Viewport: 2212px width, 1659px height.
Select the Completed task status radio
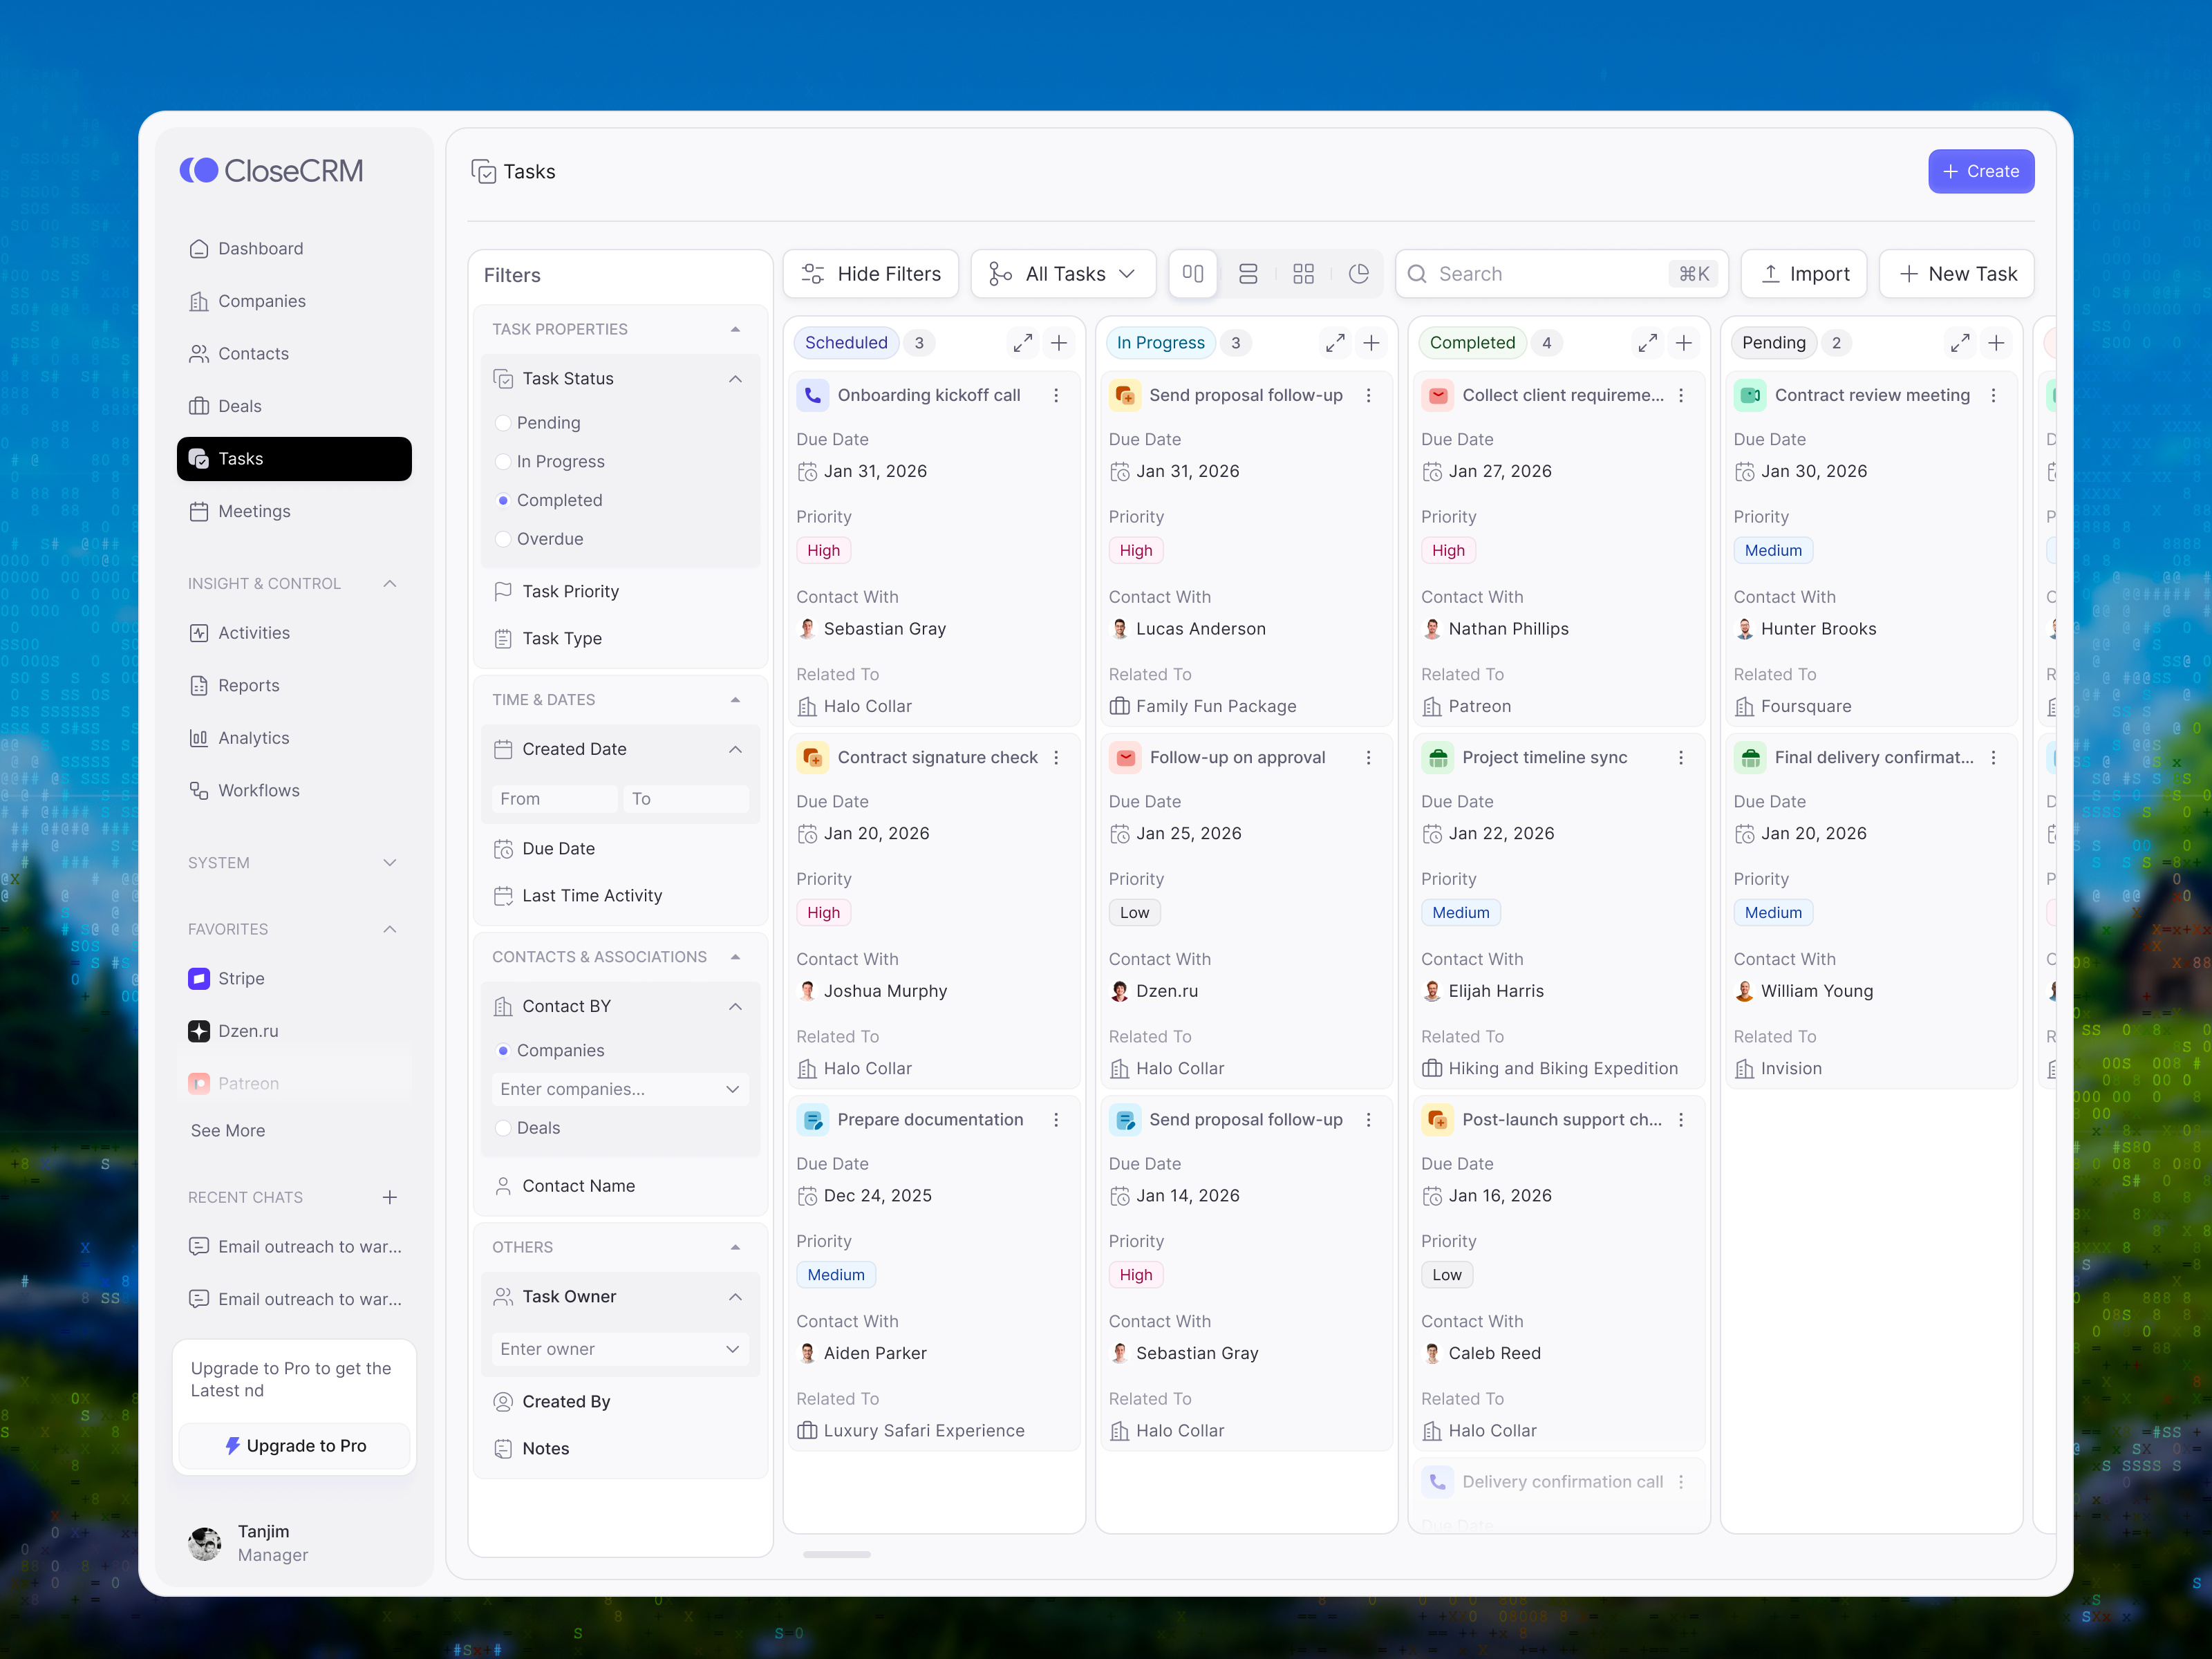pos(503,500)
